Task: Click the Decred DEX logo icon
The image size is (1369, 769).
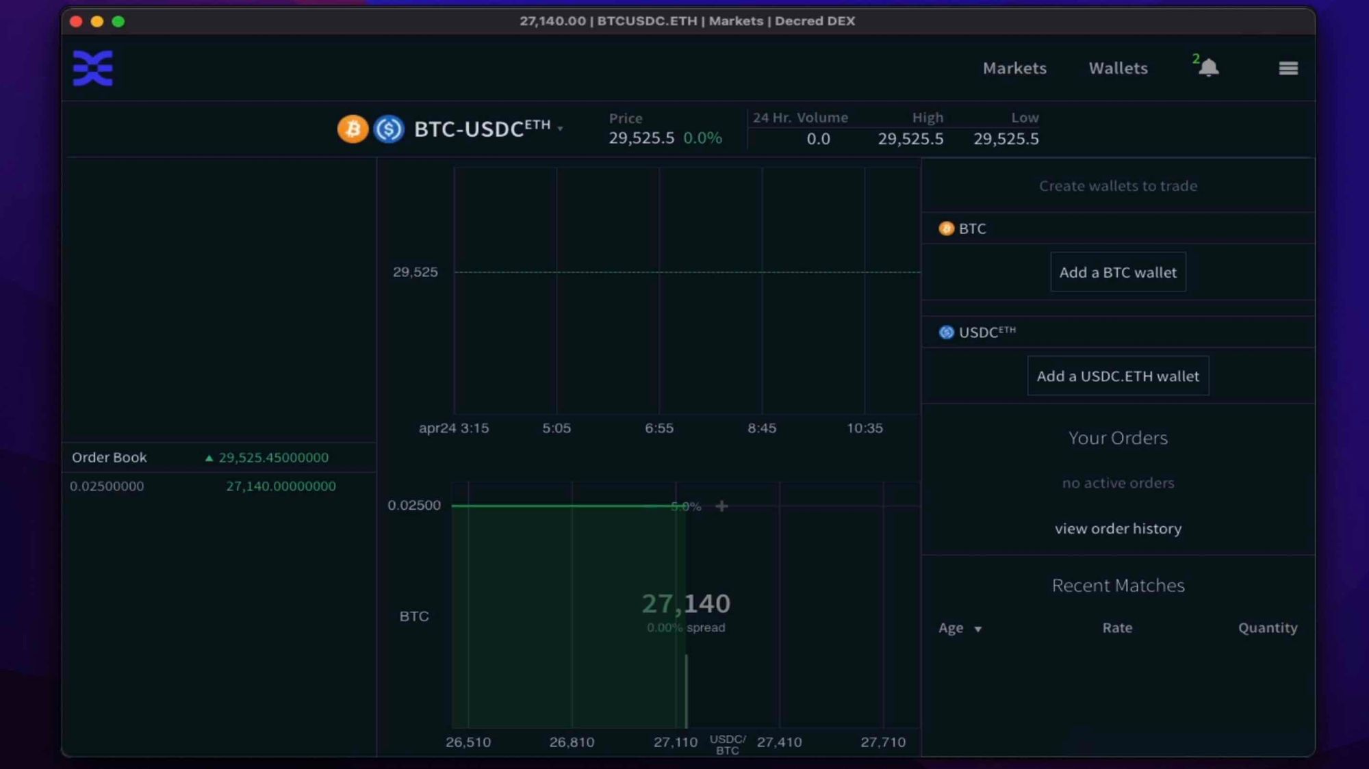Action: point(93,68)
